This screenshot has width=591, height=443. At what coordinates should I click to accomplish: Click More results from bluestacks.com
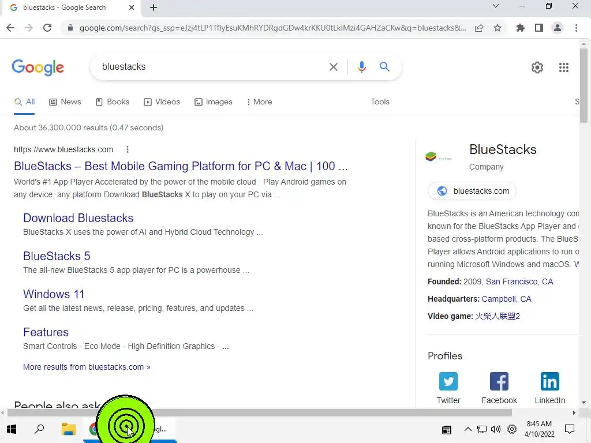coord(87,367)
